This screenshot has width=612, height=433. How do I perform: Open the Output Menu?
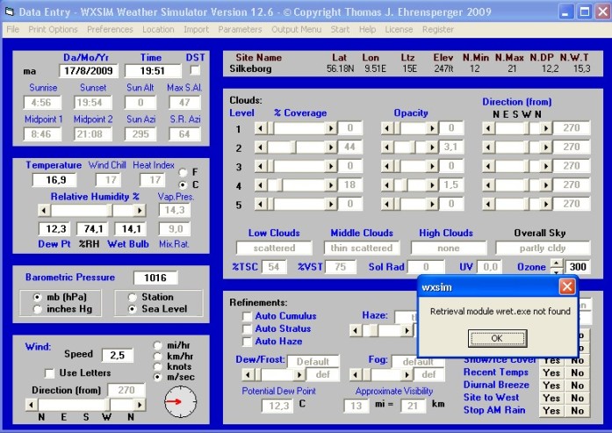pos(296,29)
